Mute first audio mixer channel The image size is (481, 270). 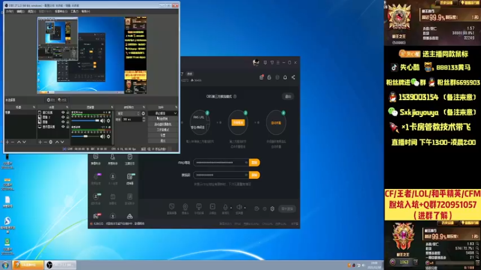pyautogui.click(x=102, y=121)
